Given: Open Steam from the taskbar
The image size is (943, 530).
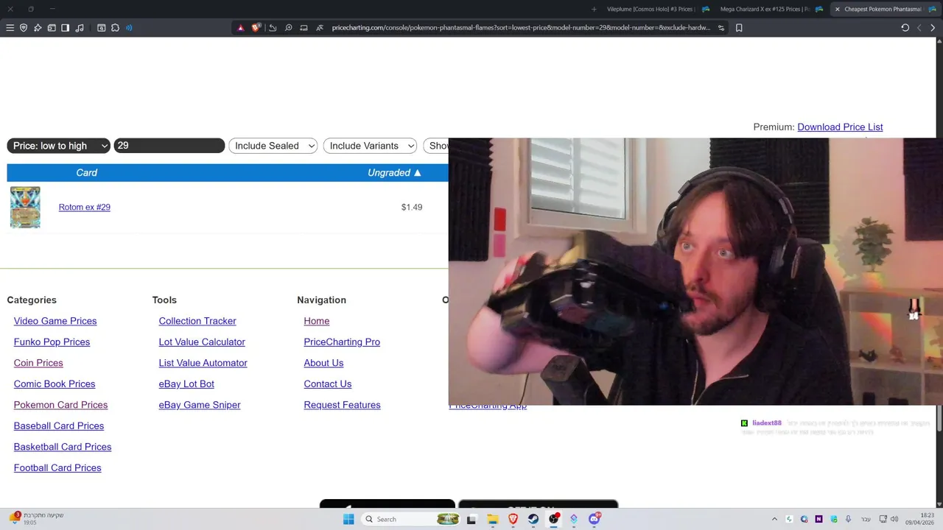Looking at the screenshot, I should [x=533, y=519].
